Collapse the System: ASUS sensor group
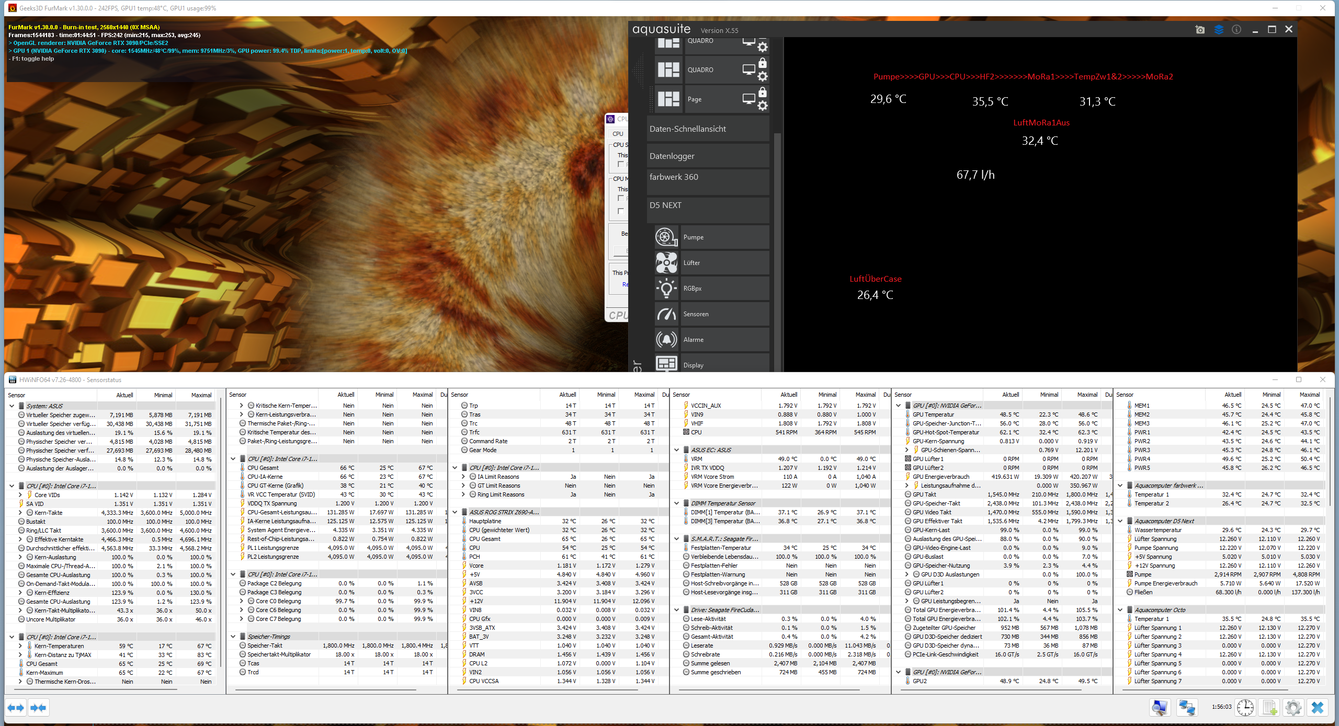The width and height of the screenshot is (1339, 726). click(x=12, y=406)
